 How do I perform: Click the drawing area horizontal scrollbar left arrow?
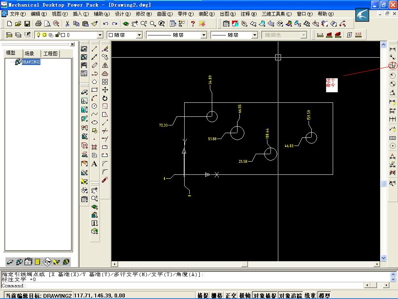[x=115, y=264]
